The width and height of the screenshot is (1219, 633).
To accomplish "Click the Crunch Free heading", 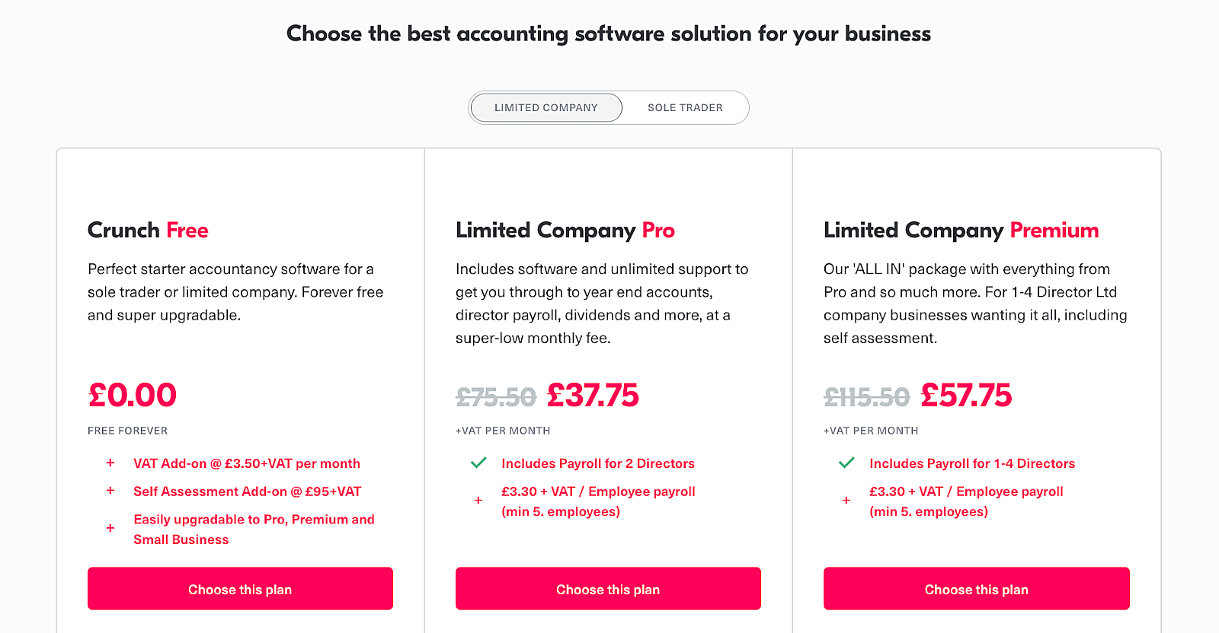I will [x=148, y=230].
